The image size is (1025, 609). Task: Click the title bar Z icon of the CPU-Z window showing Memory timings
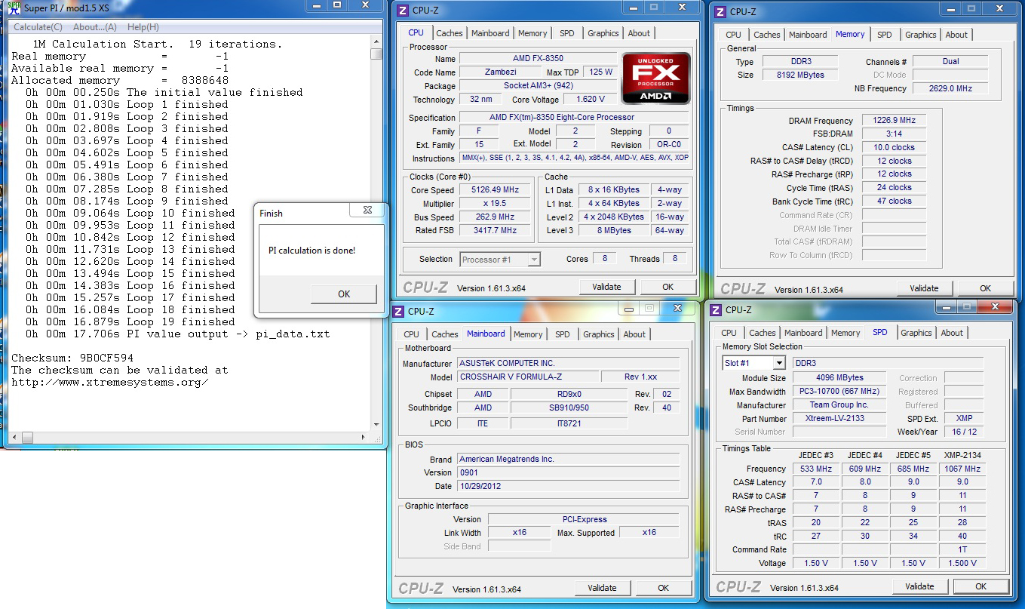click(720, 11)
